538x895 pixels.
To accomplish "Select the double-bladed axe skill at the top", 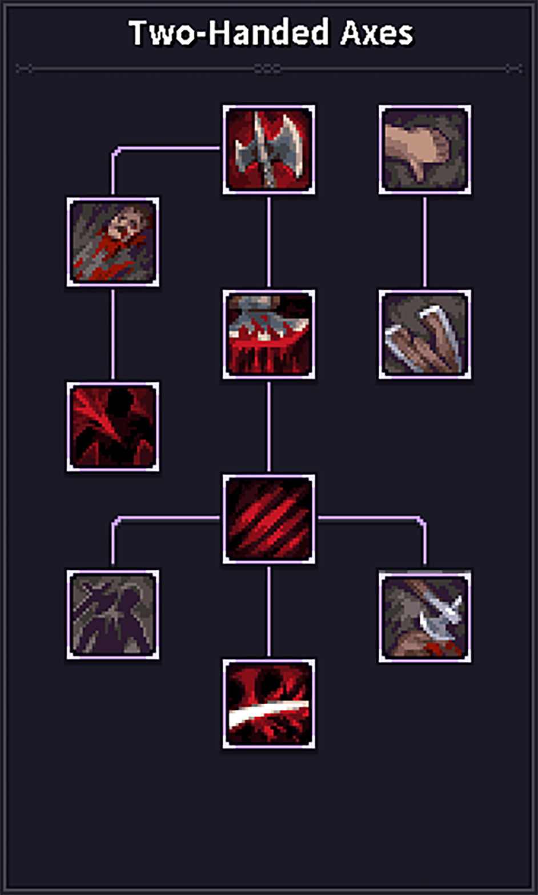I will (268, 150).
